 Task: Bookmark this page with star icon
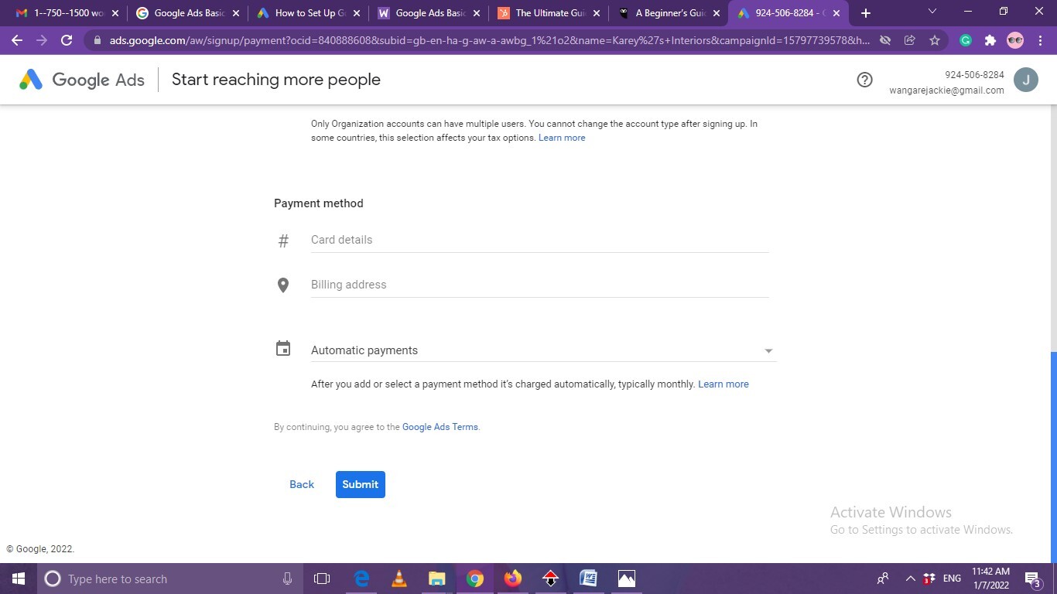935,40
